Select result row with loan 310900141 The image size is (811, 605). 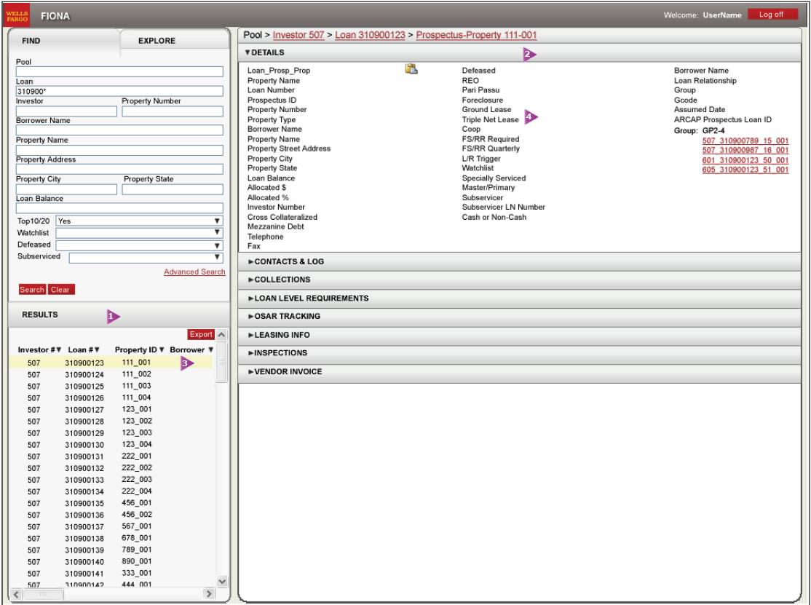point(111,574)
